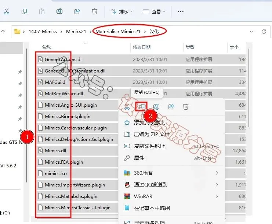The height and width of the screenshot is (224, 272).
Task: Select the Mimics.MimicsClassic.UI.plugin file
Action: (x=77, y=208)
